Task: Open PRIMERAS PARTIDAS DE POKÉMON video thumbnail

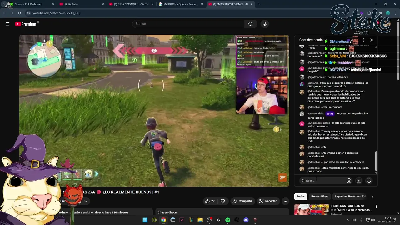Action: click(311, 209)
